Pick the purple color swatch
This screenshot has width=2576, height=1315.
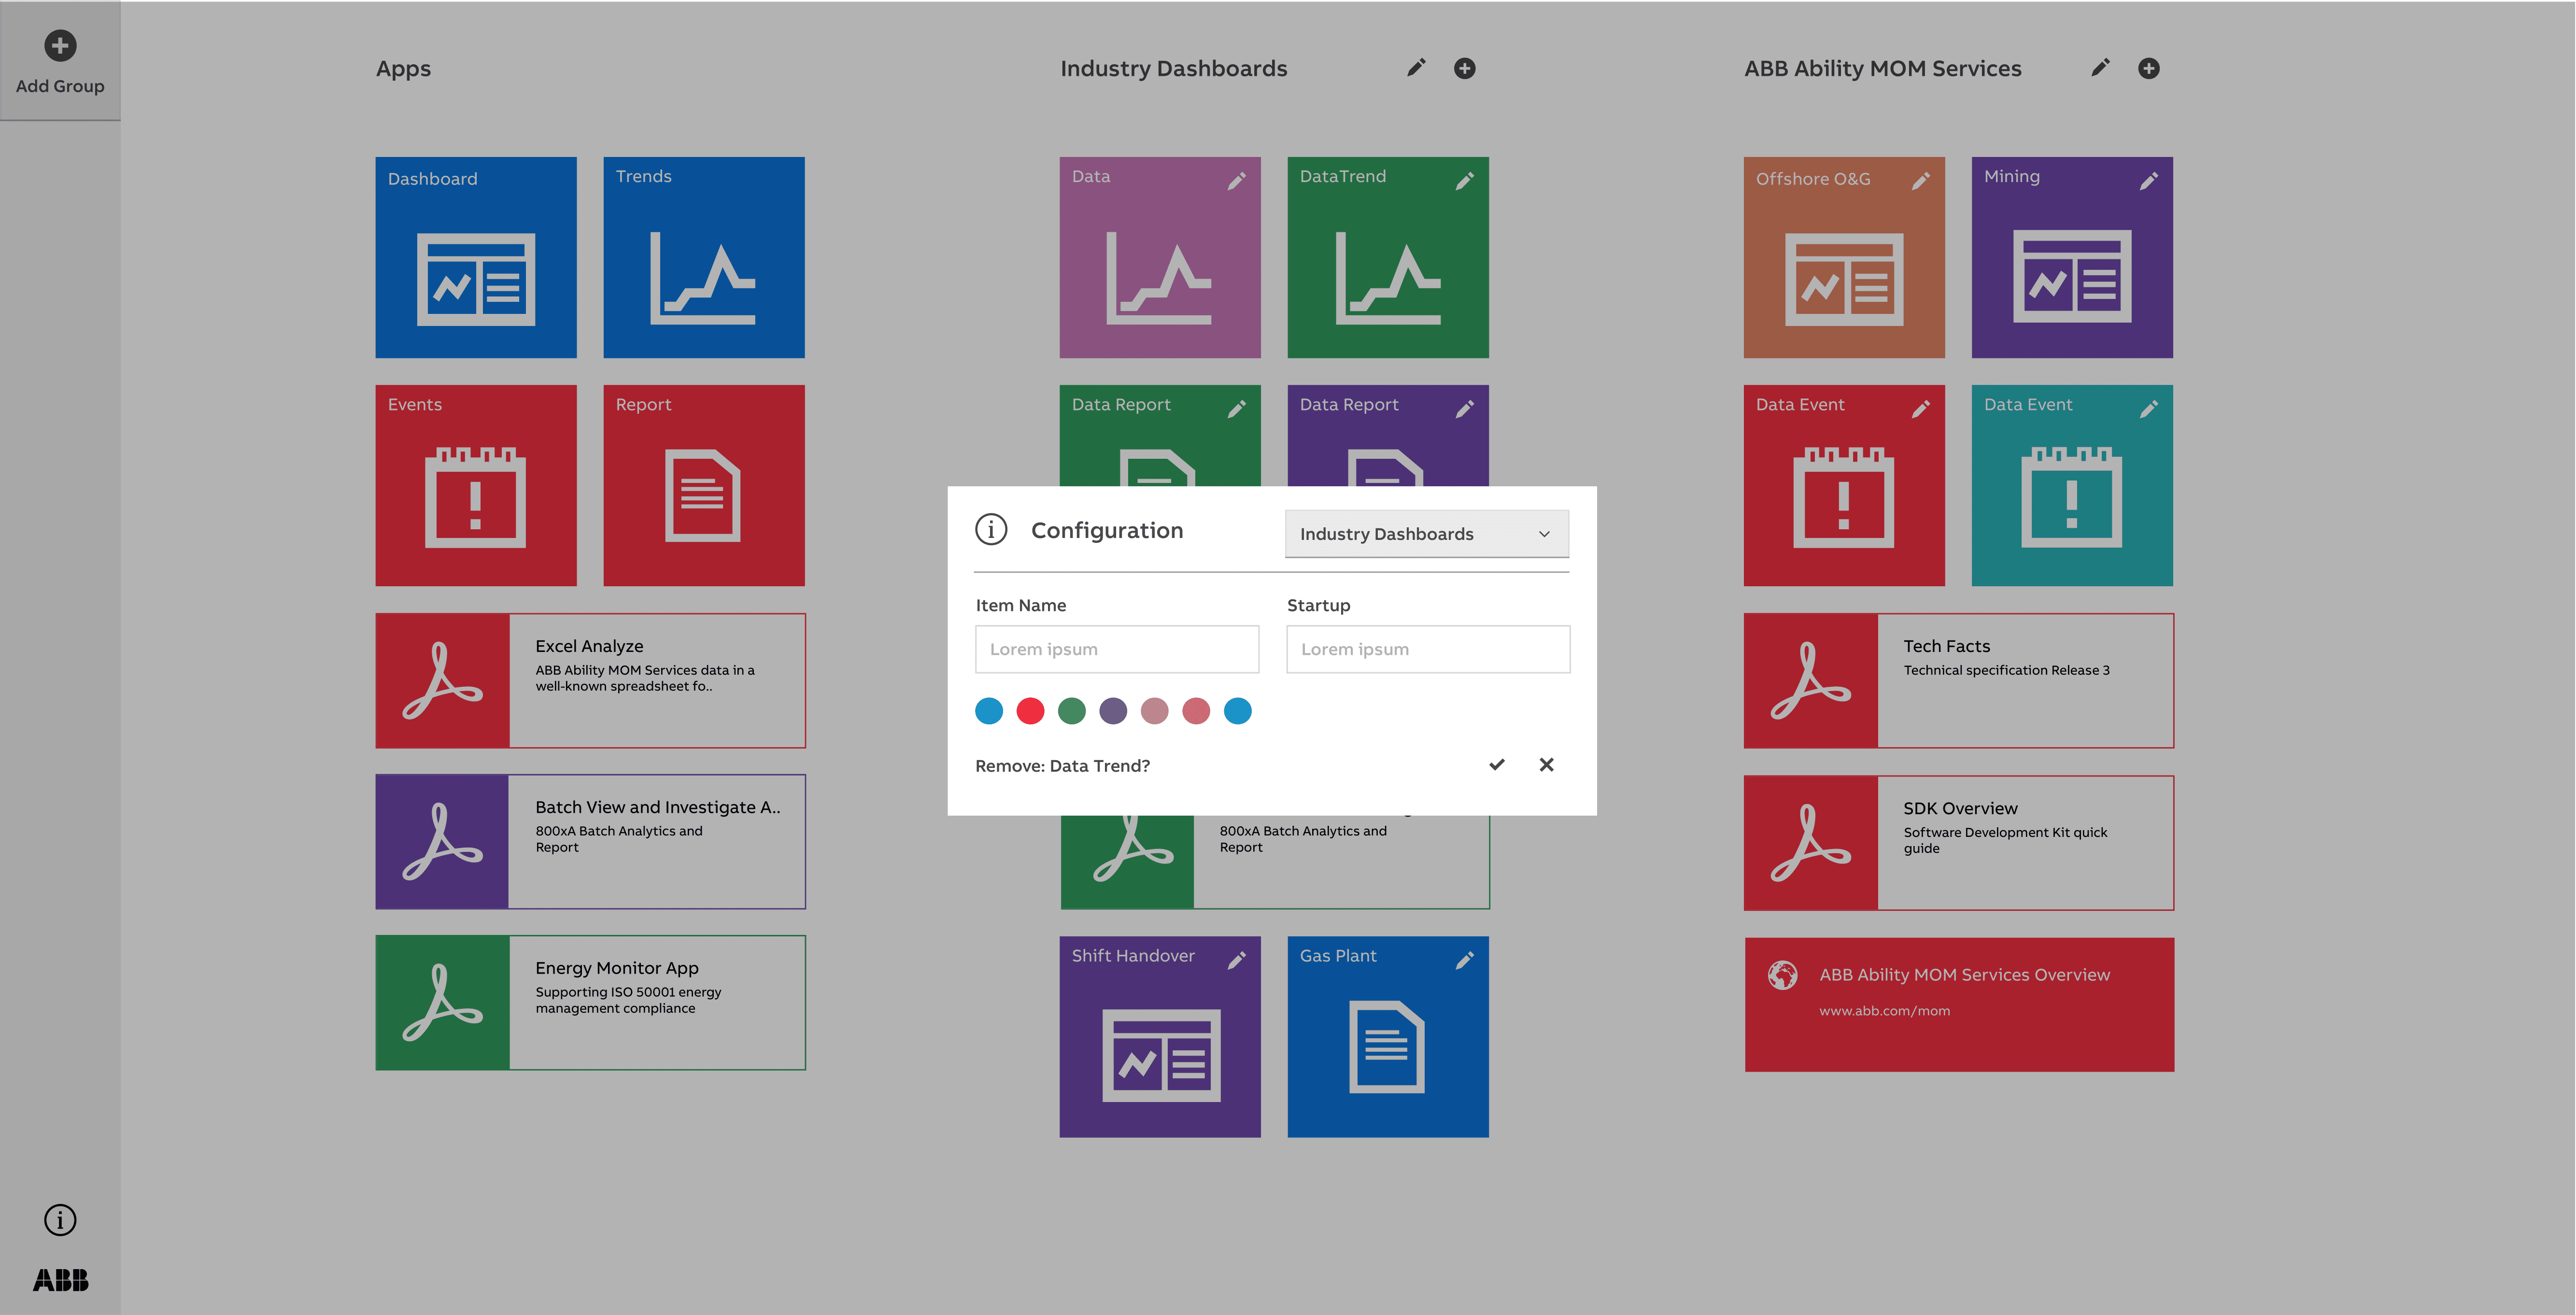[1113, 711]
